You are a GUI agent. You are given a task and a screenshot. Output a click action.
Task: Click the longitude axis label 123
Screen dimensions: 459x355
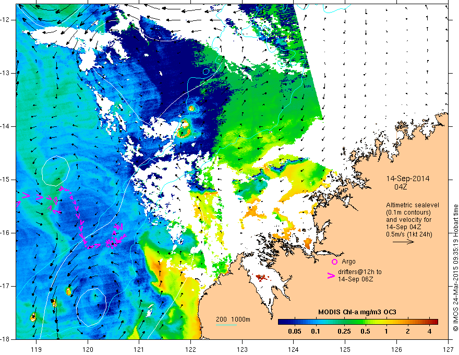point(242,349)
